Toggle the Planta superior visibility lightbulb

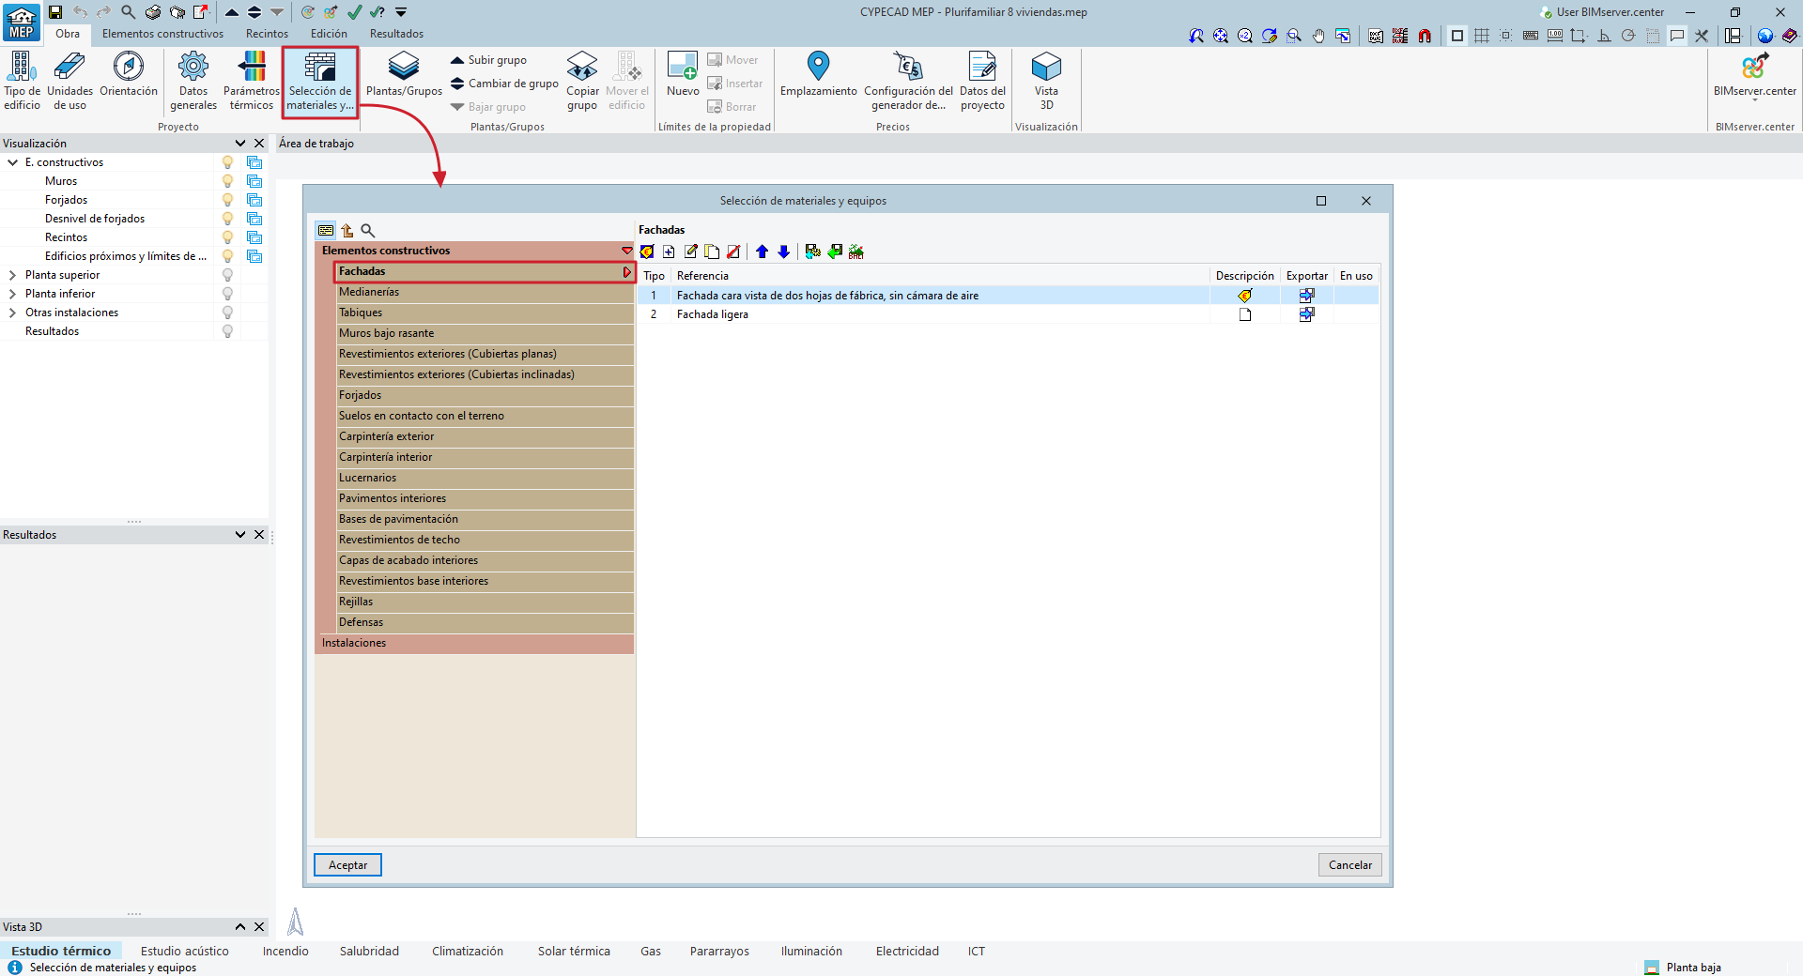click(x=227, y=275)
